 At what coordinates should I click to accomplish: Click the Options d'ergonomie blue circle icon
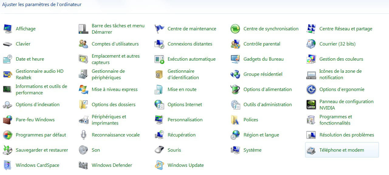[x=311, y=89]
